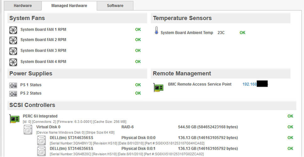Screen dimensions: 304x157
Task: Select the Managed Hardware tab
Action: point(69,6)
